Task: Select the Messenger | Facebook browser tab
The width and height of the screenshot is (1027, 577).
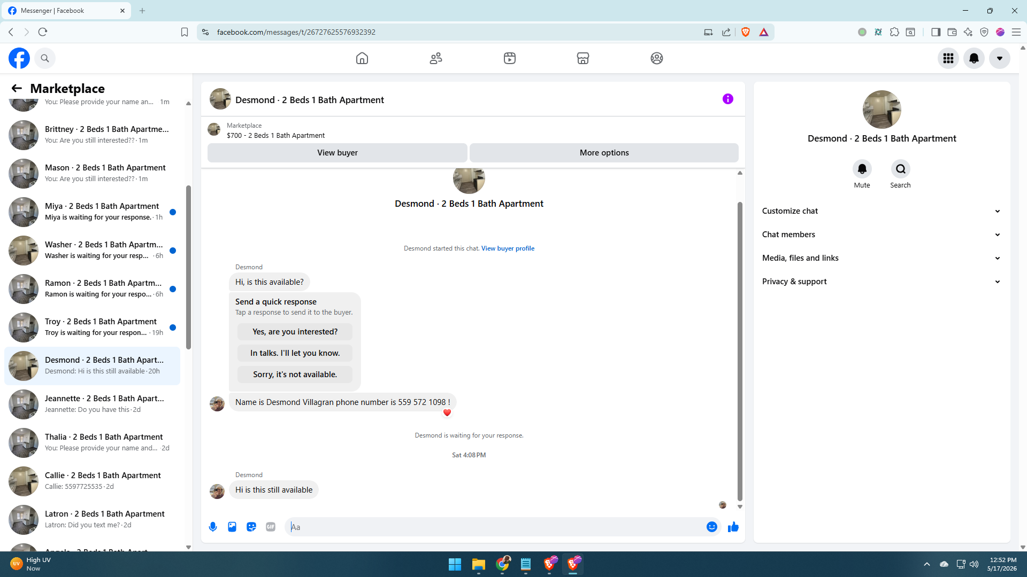Action: pyautogui.click(x=66, y=11)
